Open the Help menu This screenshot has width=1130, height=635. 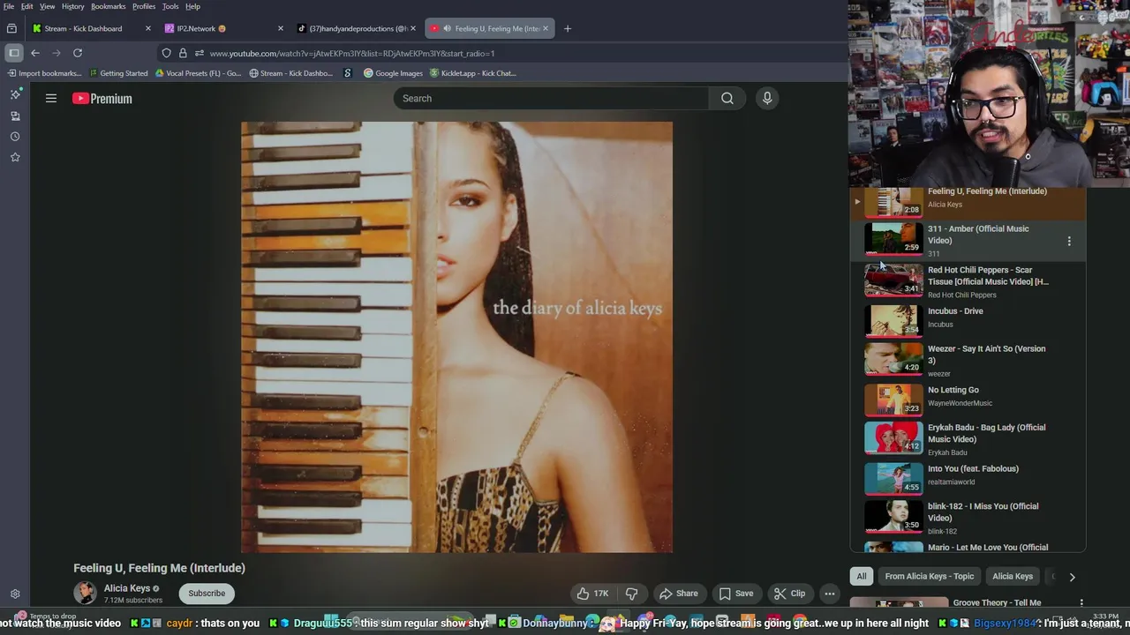click(x=192, y=6)
